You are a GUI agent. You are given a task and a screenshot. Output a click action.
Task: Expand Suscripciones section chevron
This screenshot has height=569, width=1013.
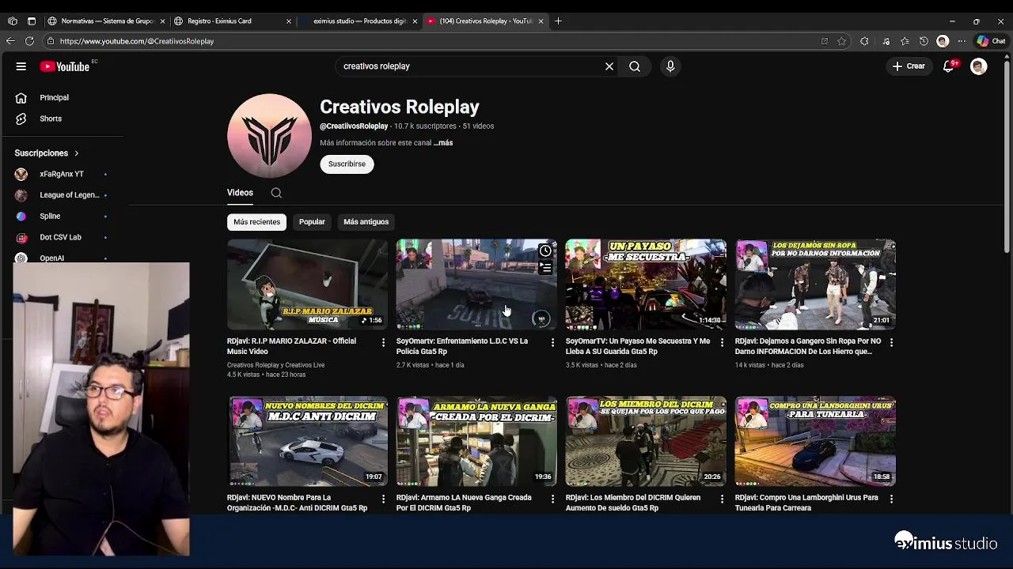point(77,153)
